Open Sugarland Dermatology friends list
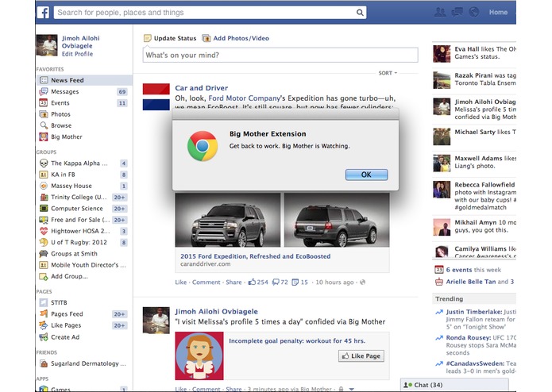The image size is (552, 392). [88, 363]
